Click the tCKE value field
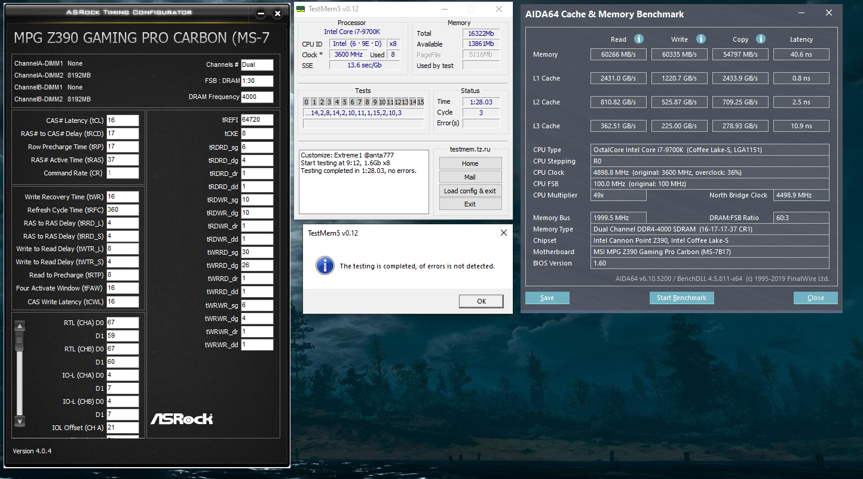This screenshot has width=863, height=479. (x=257, y=134)
